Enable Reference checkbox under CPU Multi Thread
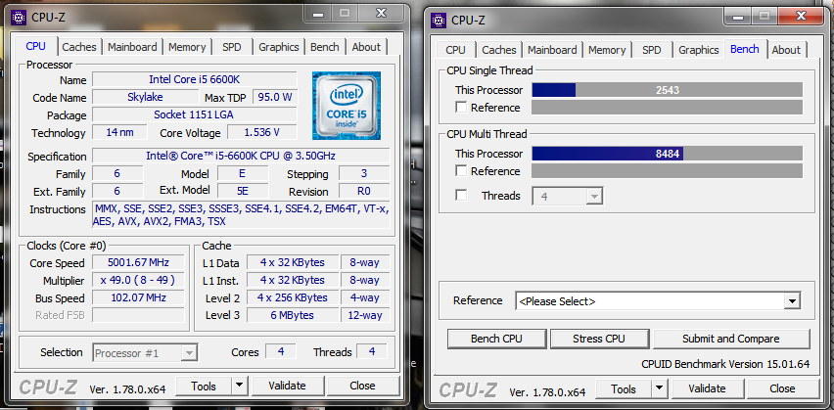This screenshot has width=834, height=410. click(x=461, y=170)
